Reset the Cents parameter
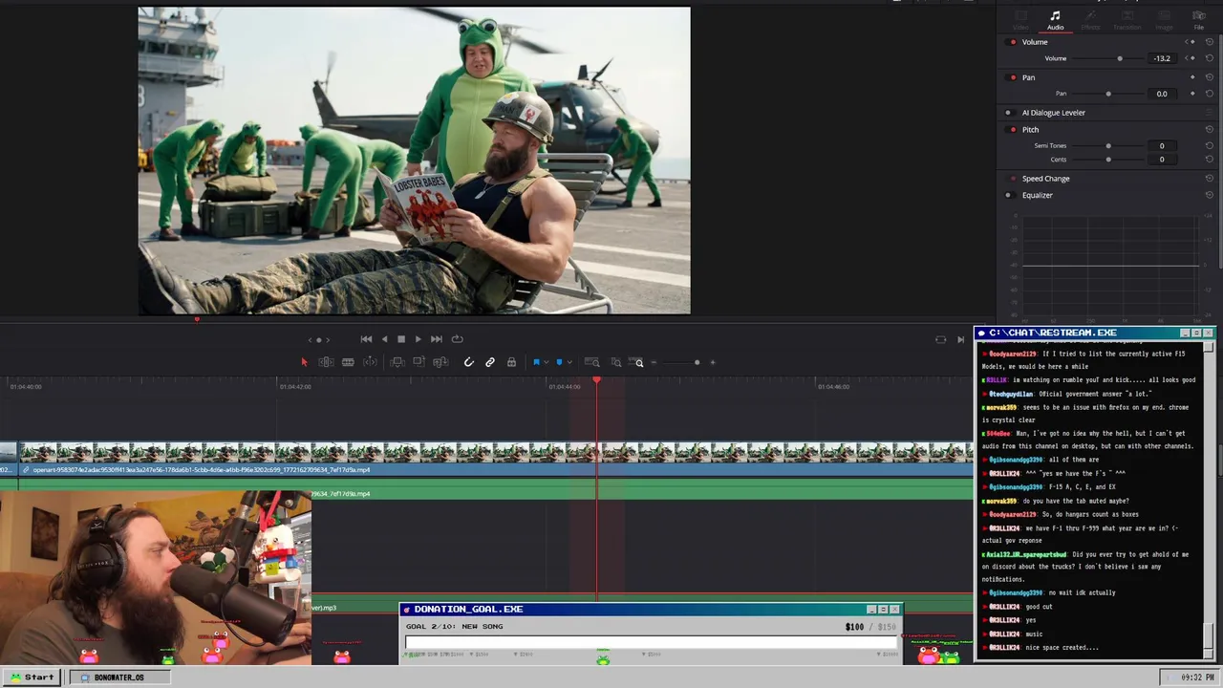The width and height of the screenshot is (1223, 688). point(1210,160)
